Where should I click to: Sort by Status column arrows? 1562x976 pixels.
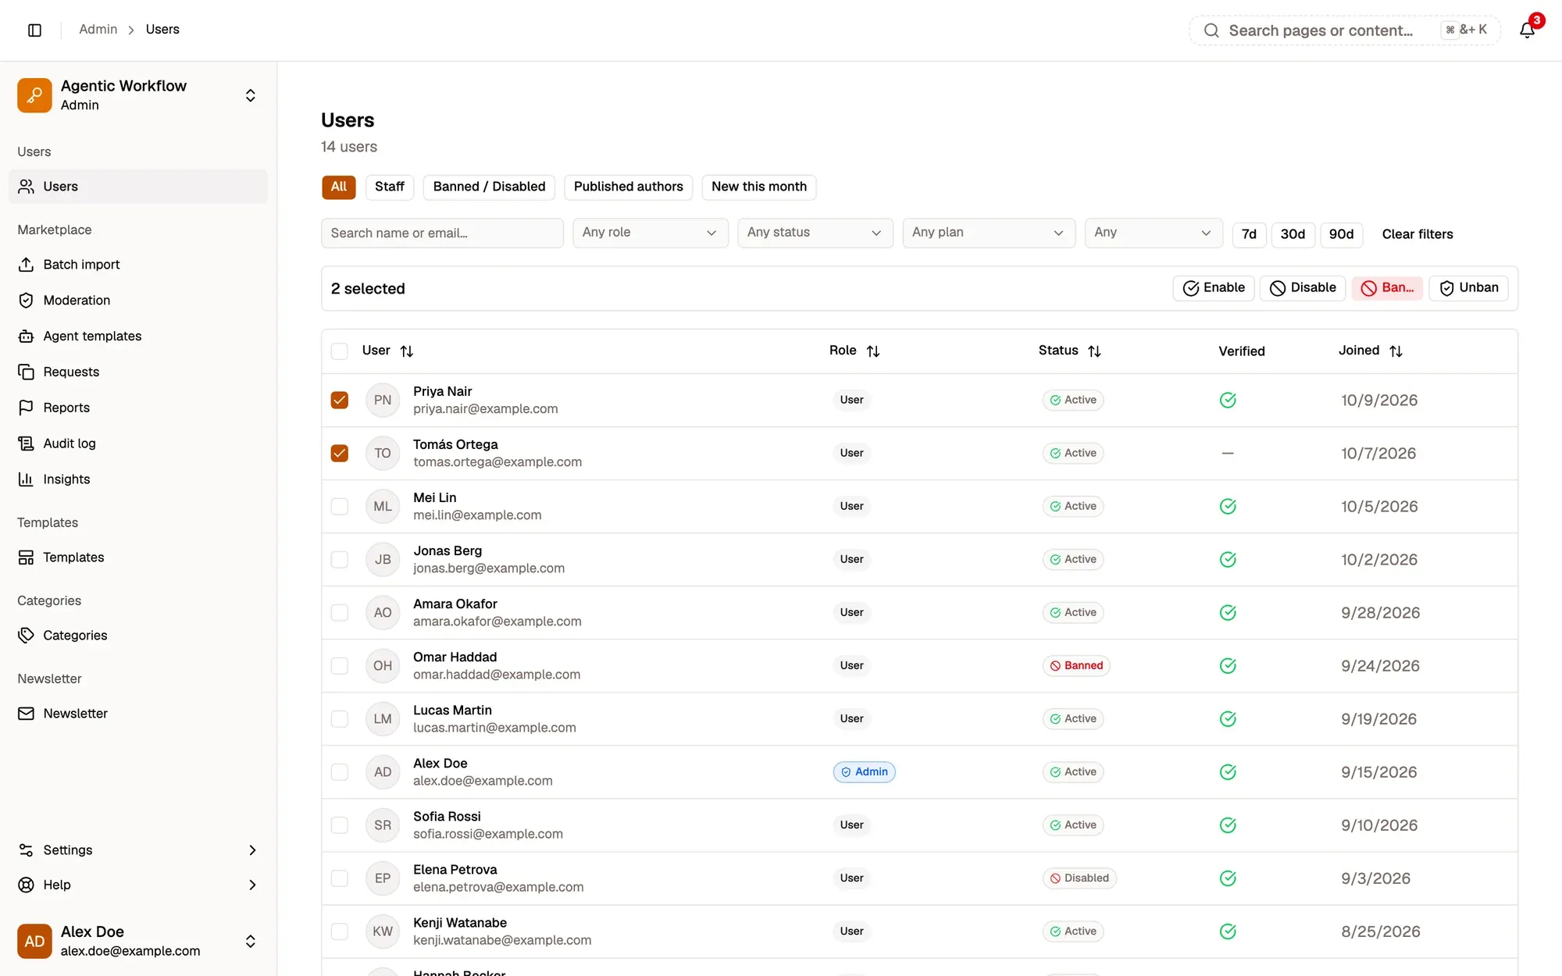tap(1094, 351)
